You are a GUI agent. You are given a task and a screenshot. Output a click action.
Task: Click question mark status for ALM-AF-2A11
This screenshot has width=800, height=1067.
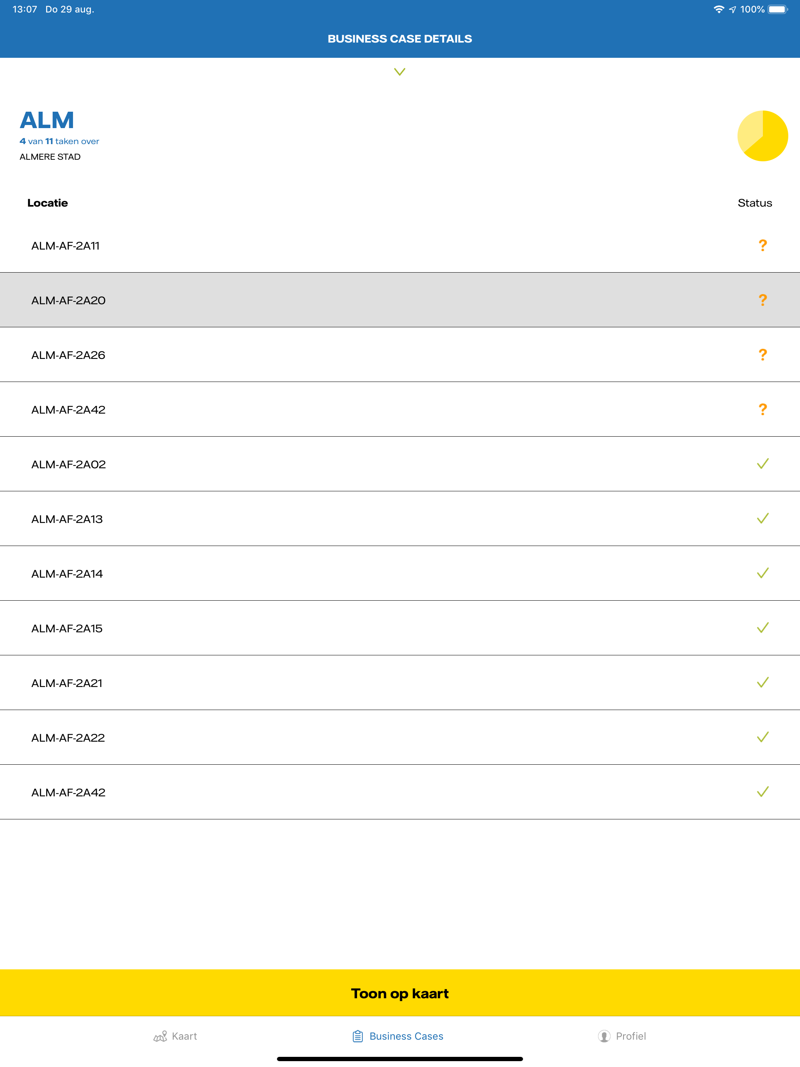(762, 246)
